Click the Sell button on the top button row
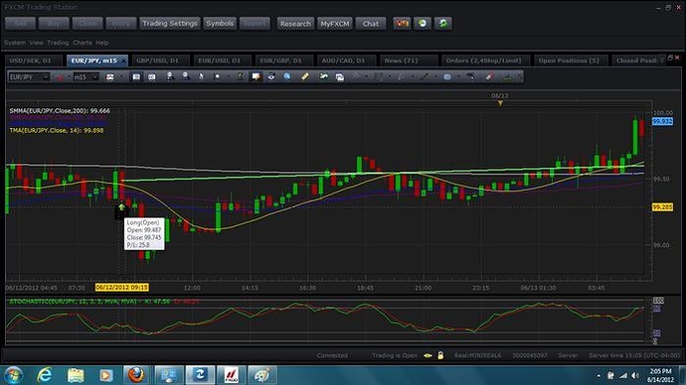 [x=20, y=23]
